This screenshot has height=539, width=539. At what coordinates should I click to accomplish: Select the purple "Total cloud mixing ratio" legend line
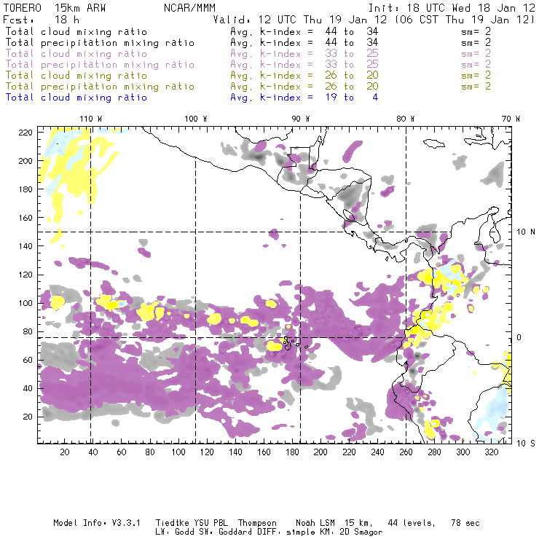76,54
